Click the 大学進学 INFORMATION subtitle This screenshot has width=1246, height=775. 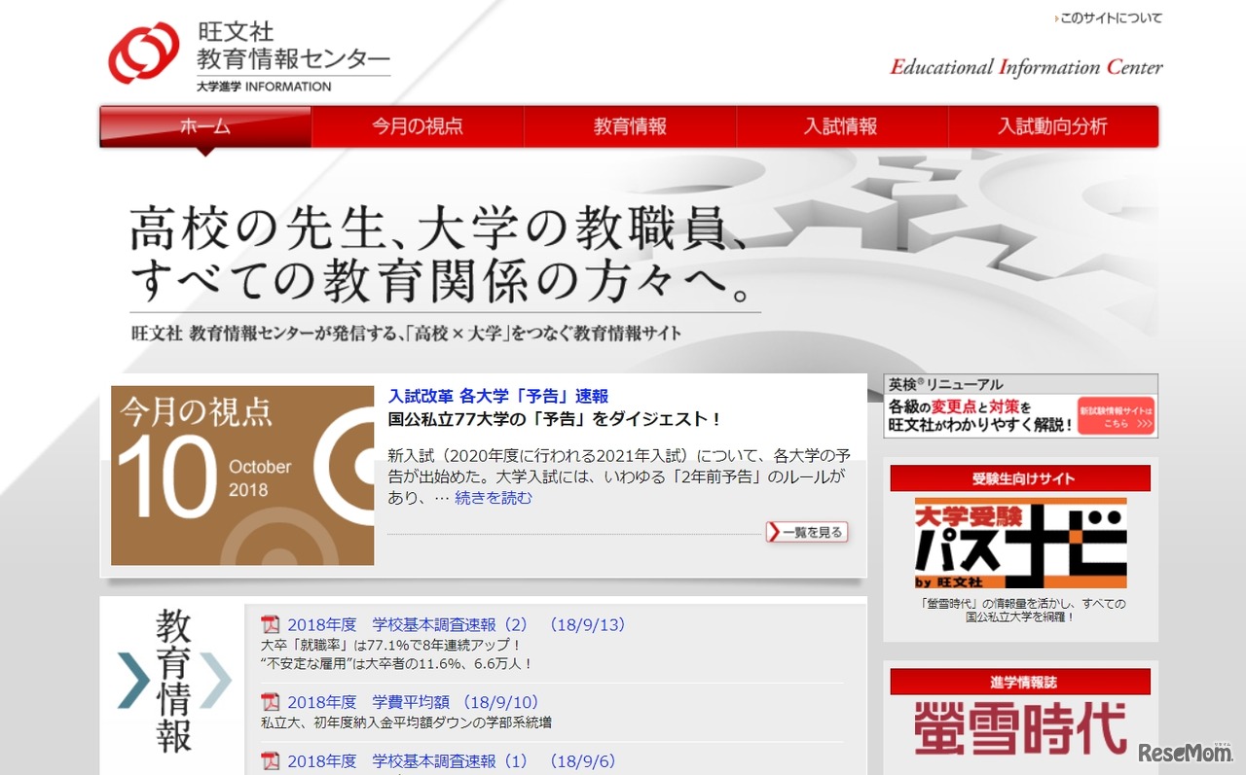pos(264,86)
